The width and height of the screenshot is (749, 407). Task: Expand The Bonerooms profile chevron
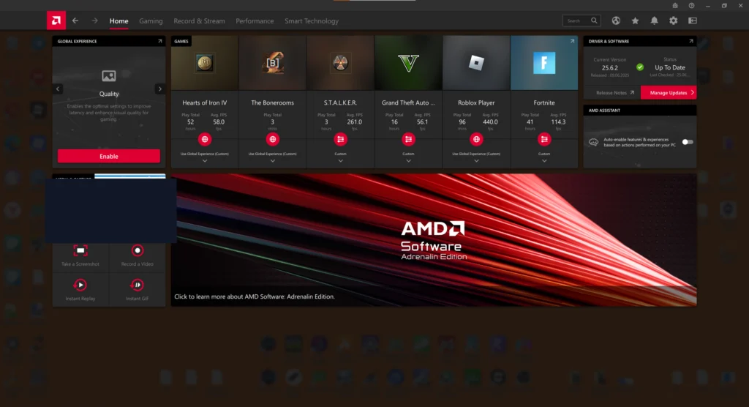[273, 161]
